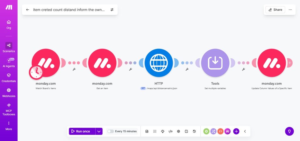
Task: Click the wrench between Watch Items and Get Item
Action: [x=74, y=69]
